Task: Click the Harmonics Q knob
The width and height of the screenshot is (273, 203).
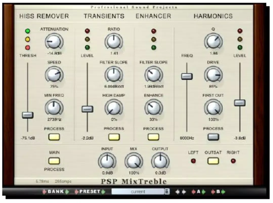Action: (213, 42)
